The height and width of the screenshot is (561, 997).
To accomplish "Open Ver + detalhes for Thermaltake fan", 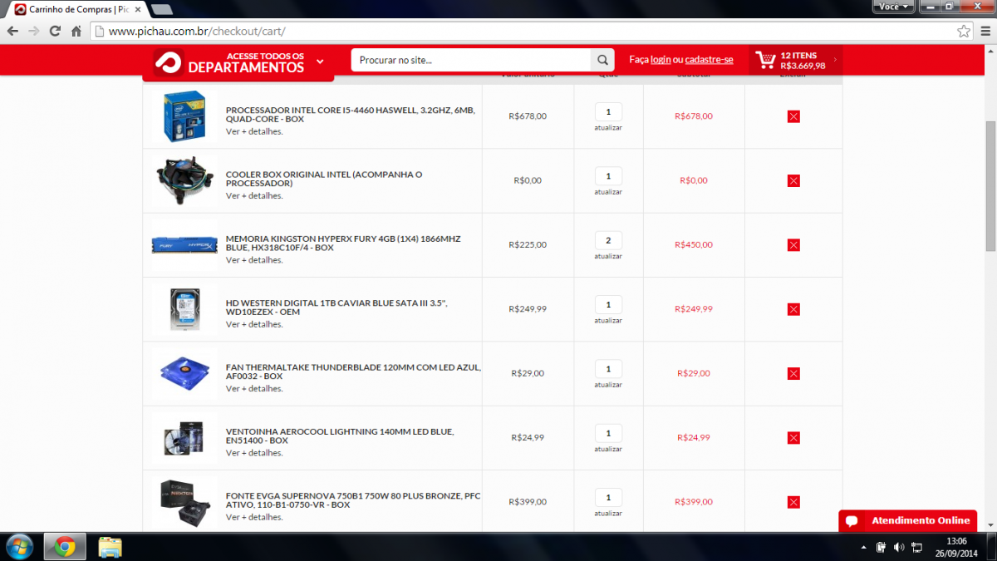I will tap(254, 388).
